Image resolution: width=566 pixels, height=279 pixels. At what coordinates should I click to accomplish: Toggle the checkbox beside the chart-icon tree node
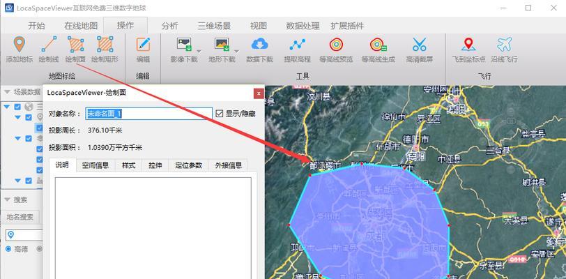tap(29, 181)
